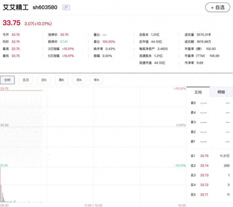Viewport: 233px width, 207px height.
Task: Click the 3日涨幅 value +10.01%
Action: click(68, 49)
